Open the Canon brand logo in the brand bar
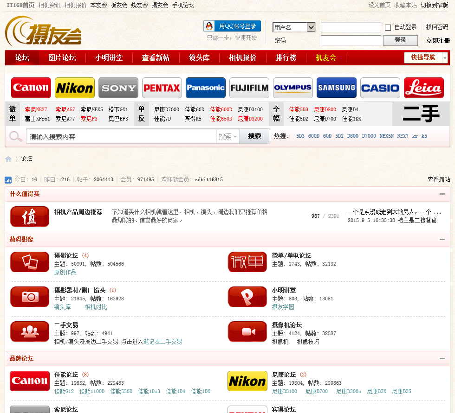 pos(31,88)
